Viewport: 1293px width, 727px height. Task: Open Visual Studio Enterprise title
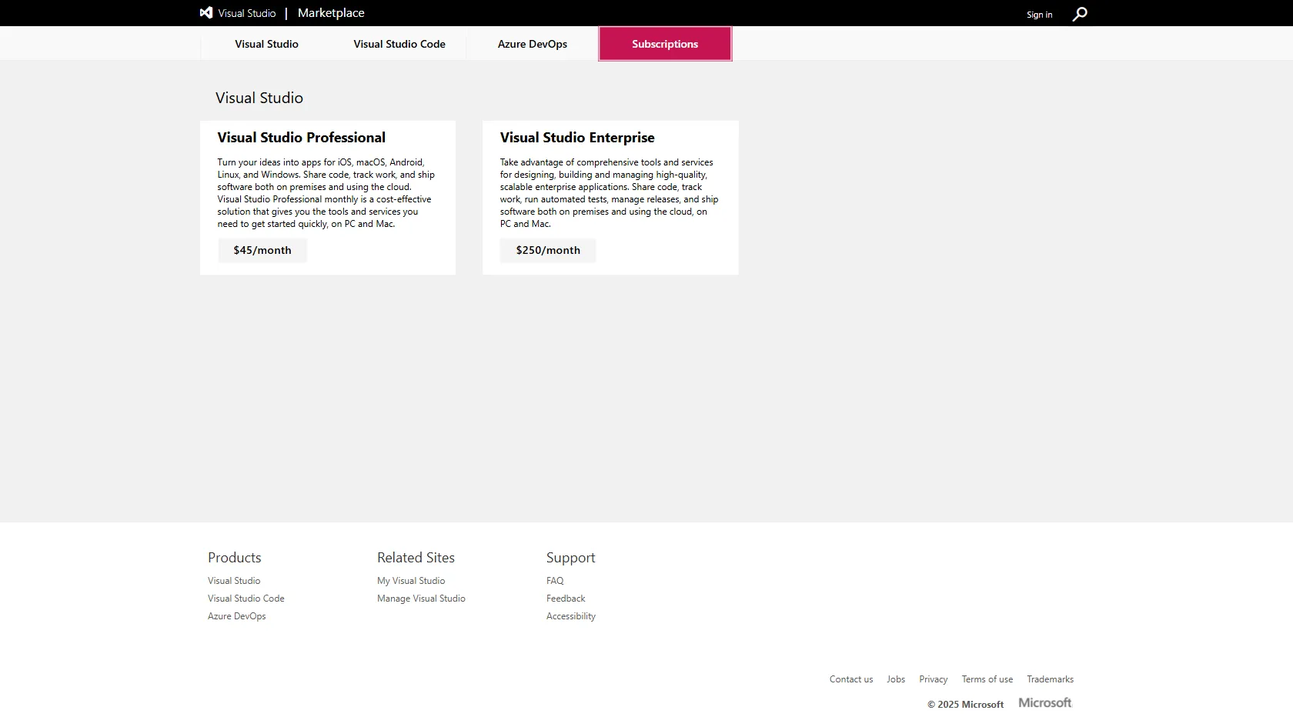[577, 138]
